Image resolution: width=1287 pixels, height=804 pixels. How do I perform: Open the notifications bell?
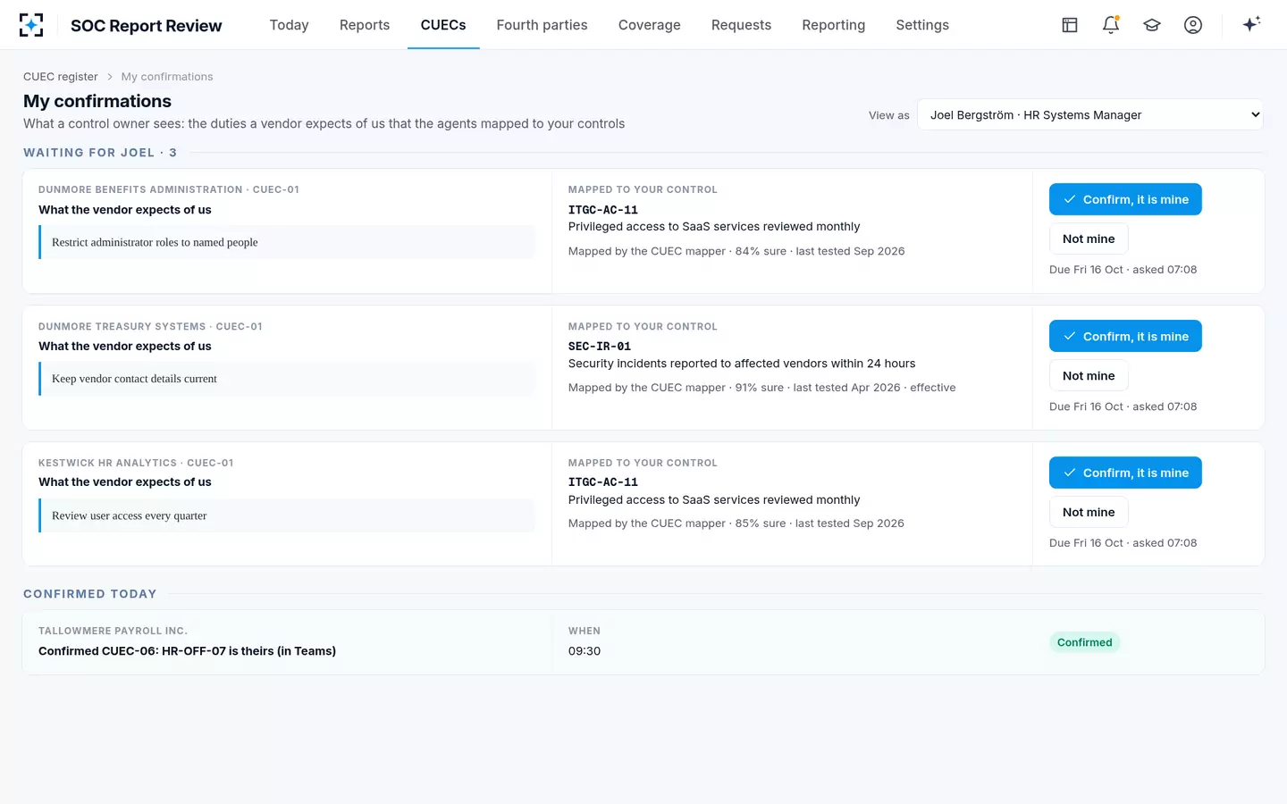[1111, 25]
